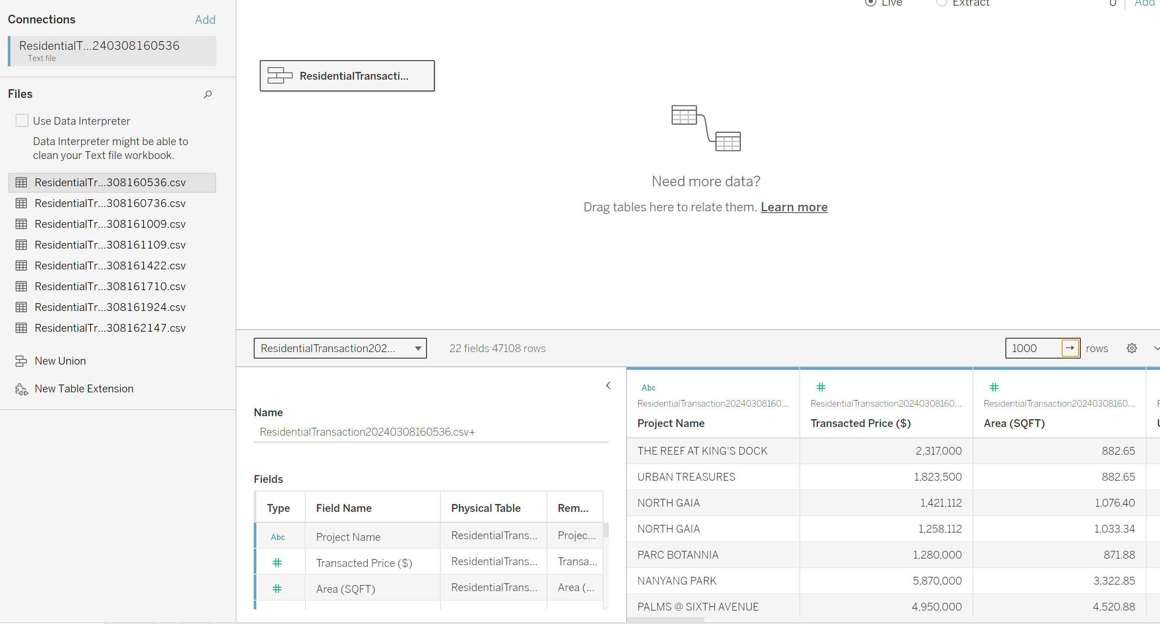Select the ResidentialTr...308162147.csv file

[x=110, y=328]
